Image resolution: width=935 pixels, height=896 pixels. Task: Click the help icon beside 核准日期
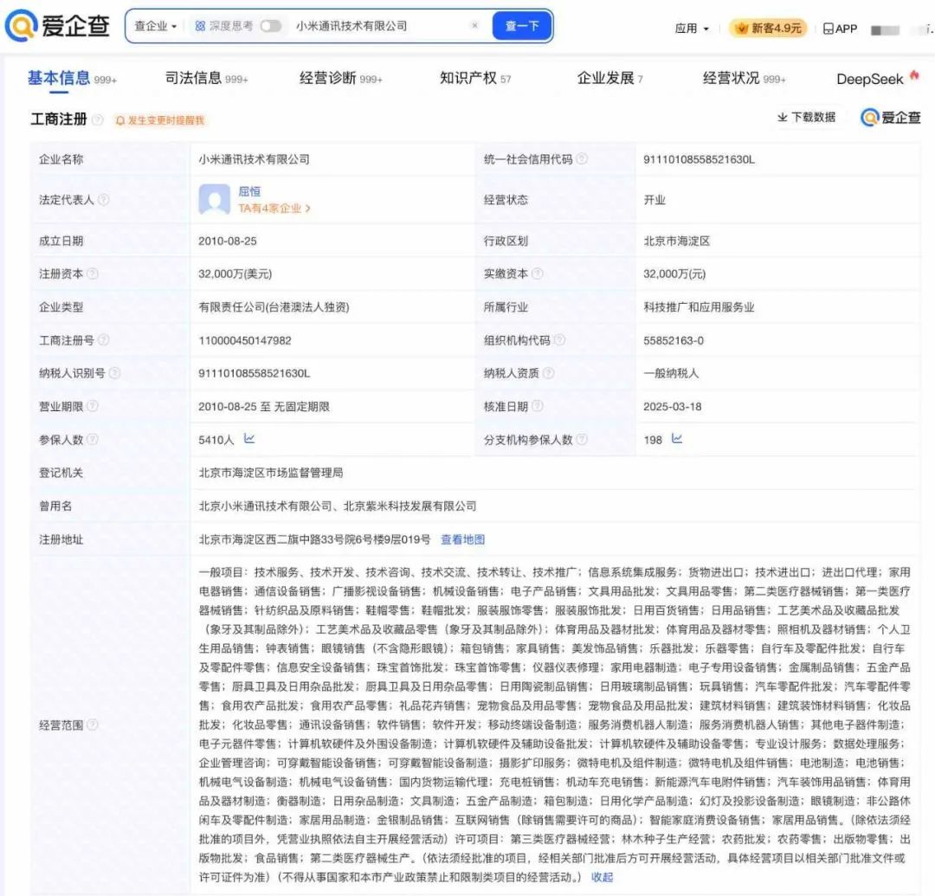[x=538, y=406]
